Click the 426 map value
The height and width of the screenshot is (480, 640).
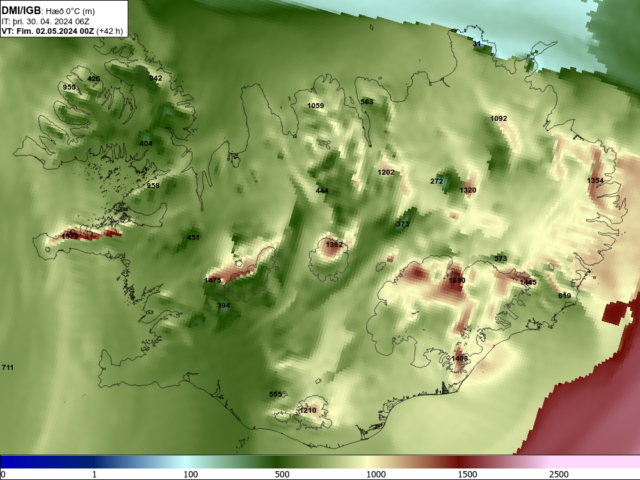93,79
